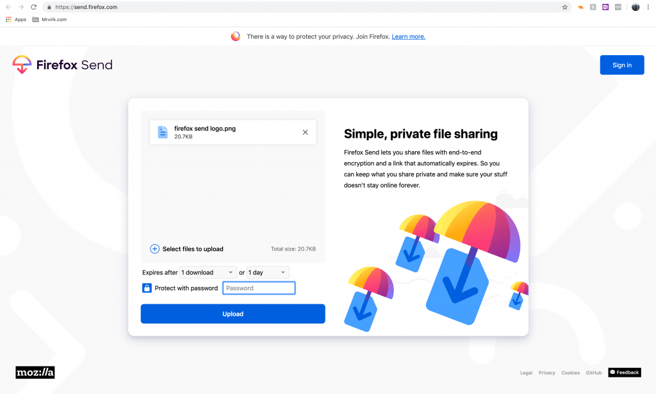
Task: Open the purple OneNote extension icon
Action: 605,7
